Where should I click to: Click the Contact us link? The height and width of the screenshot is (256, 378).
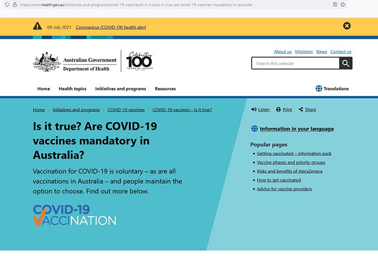pos(341,52)
